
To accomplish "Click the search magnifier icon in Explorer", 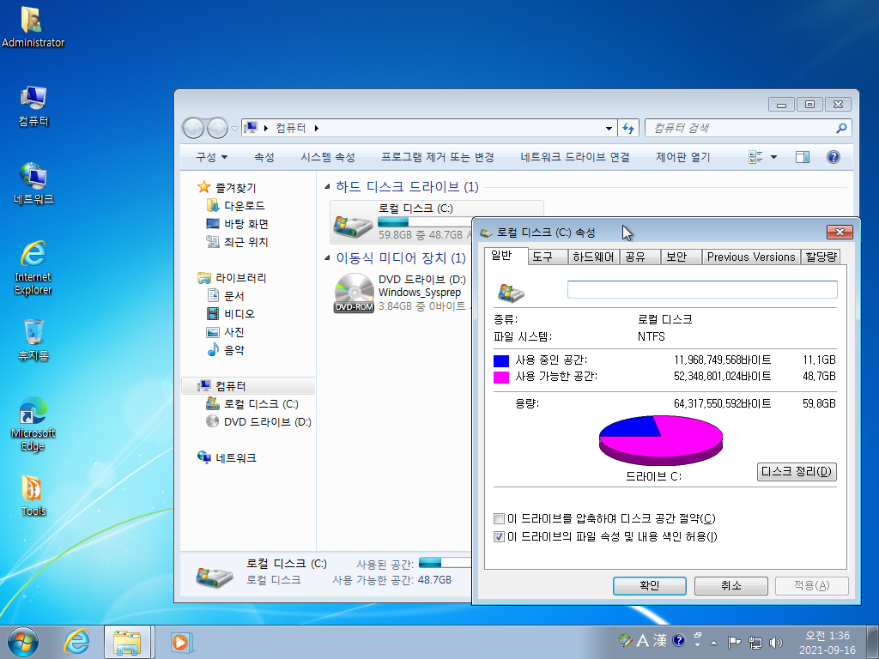I will (x=841, y=129).
